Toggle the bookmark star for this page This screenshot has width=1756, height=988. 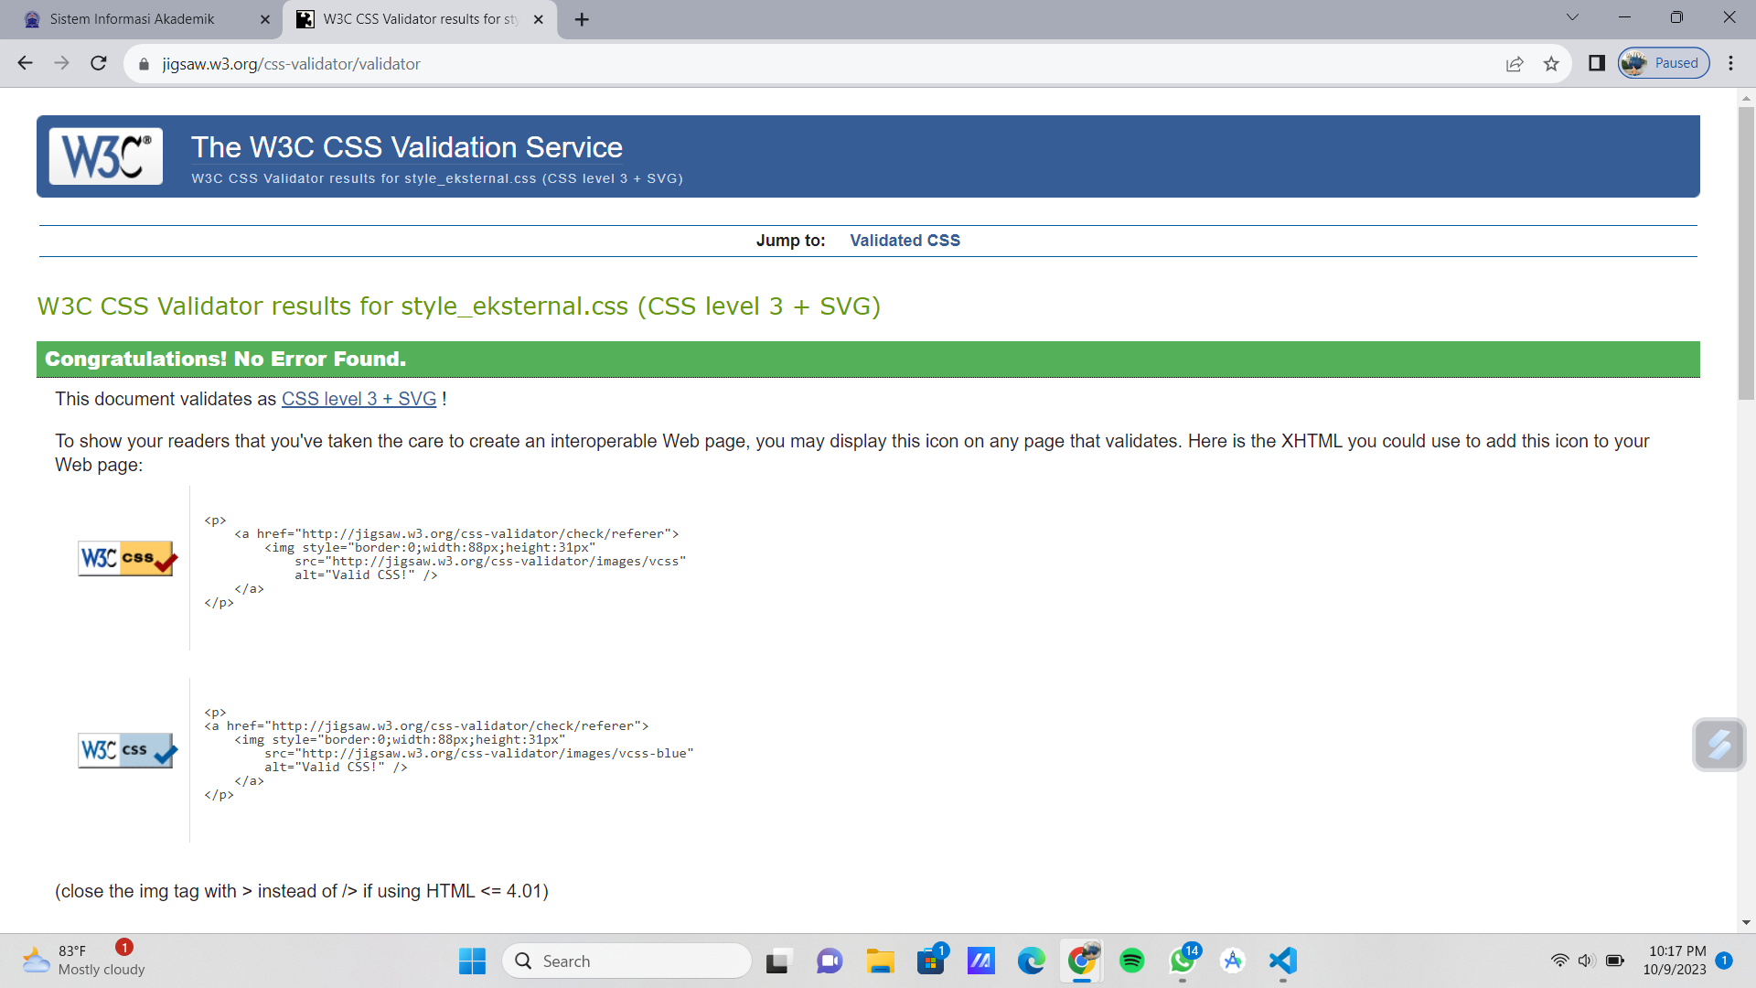[x=1552, y=64]
